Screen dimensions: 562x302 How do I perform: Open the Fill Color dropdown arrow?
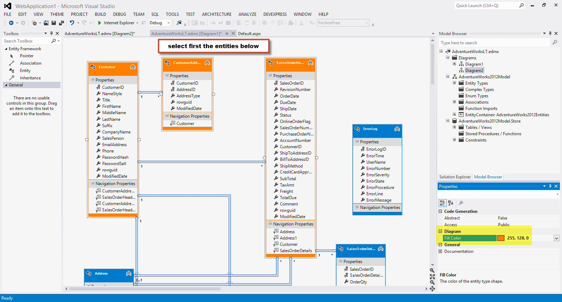click(x=556, y=238)
